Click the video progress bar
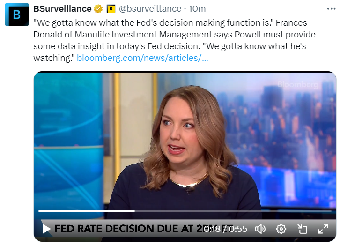Viewport: 340px width, 246px height. click(187, 211)
